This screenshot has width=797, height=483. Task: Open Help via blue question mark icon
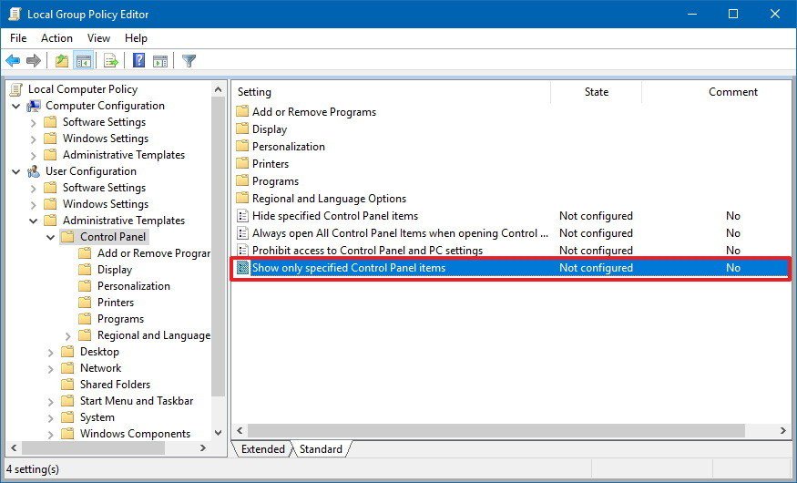[138, 61]
